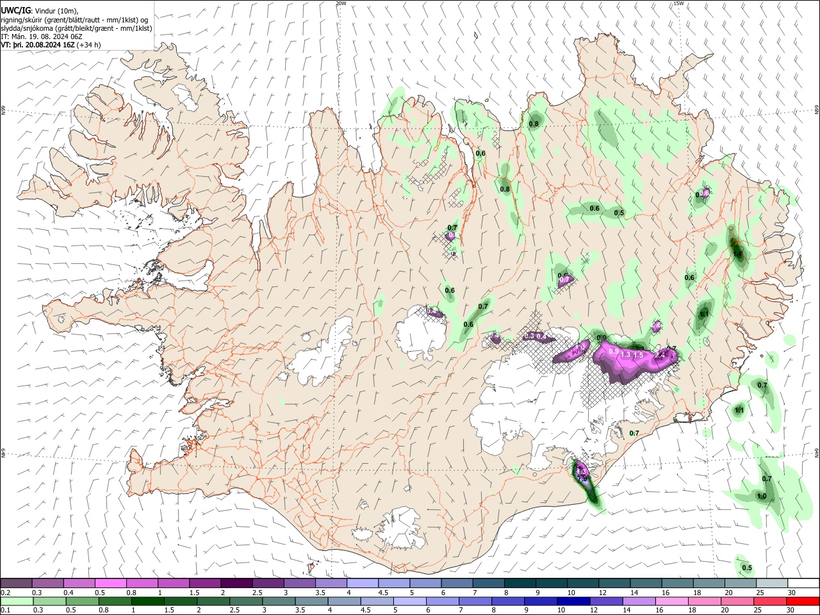This screenshot has width=820, height=615.
Task: Pick the 0.8 green swatch, lower legend row
Action: pos(115,601)
